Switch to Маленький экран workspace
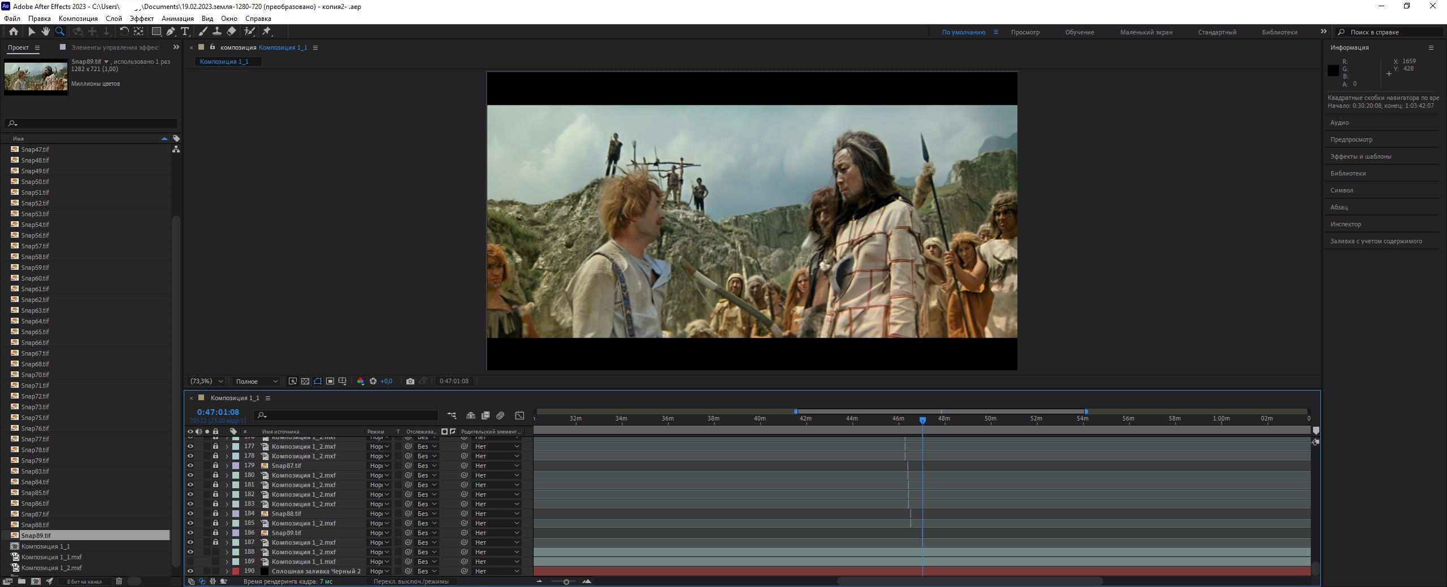The height and width of the screenshot is (587, 1447). point(1146,32)
